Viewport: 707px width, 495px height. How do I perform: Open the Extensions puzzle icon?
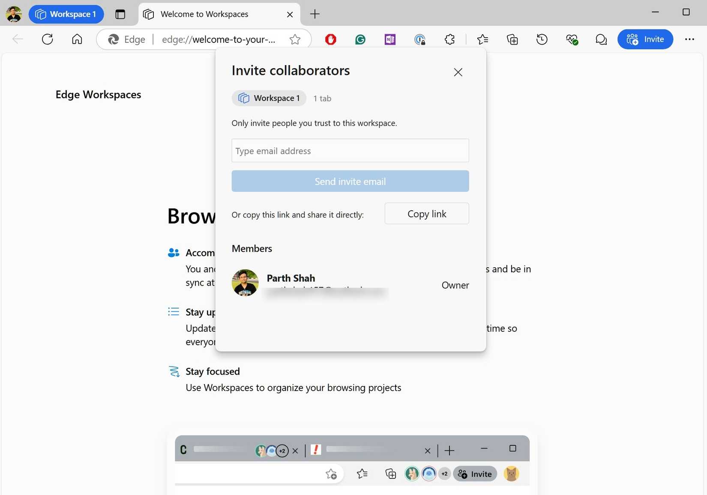pos(449,39)
